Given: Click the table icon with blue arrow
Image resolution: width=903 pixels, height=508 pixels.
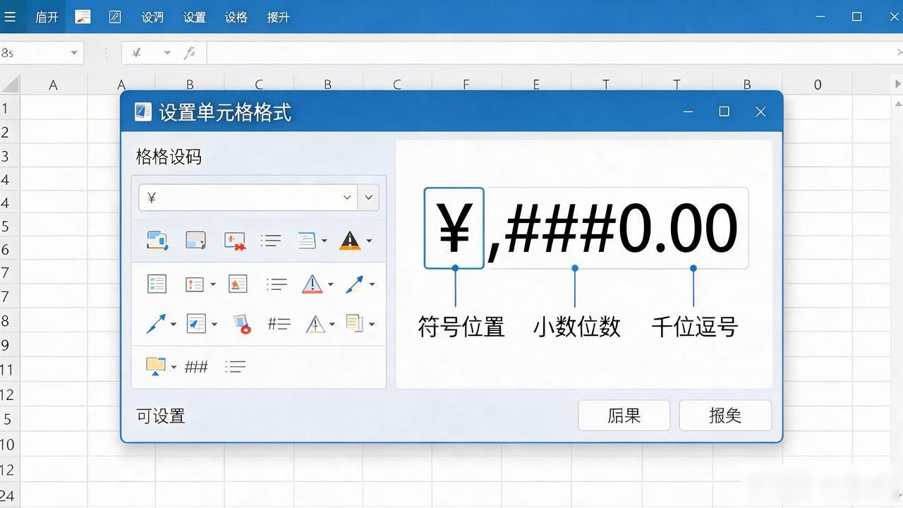Looking at the screenshot, I should (x=195, y=324).
